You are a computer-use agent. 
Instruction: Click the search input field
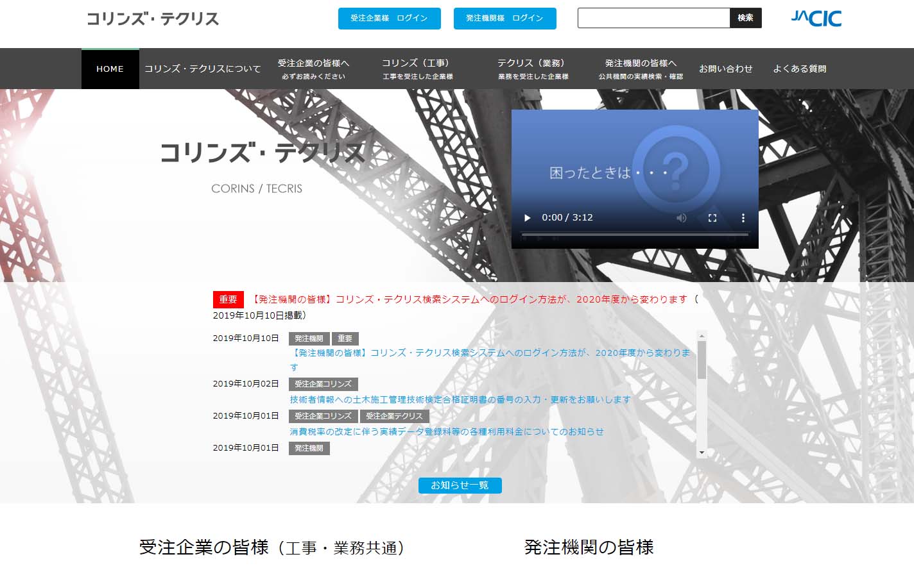pyautogui.click(x=653, y=18)
